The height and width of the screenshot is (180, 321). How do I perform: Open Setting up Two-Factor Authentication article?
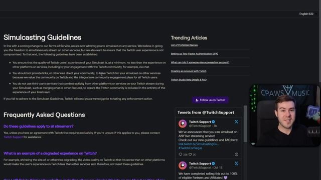click(x=194, y=54)
